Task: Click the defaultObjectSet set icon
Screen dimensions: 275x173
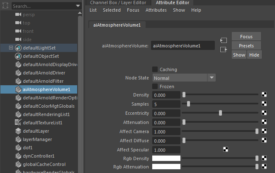Action: pyautogui.click(x=18, y=56)
